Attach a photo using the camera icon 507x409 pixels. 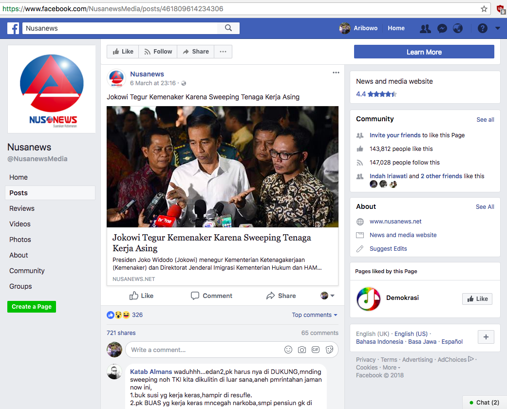(x=301, y=350)
